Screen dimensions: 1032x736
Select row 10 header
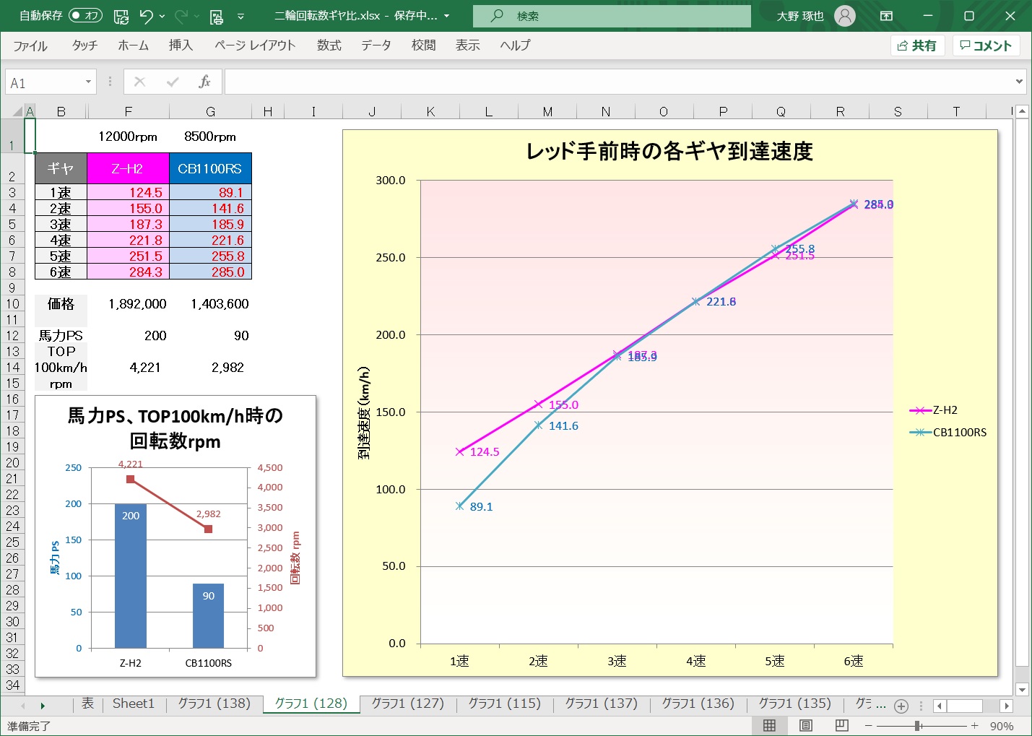coord(12,304)
